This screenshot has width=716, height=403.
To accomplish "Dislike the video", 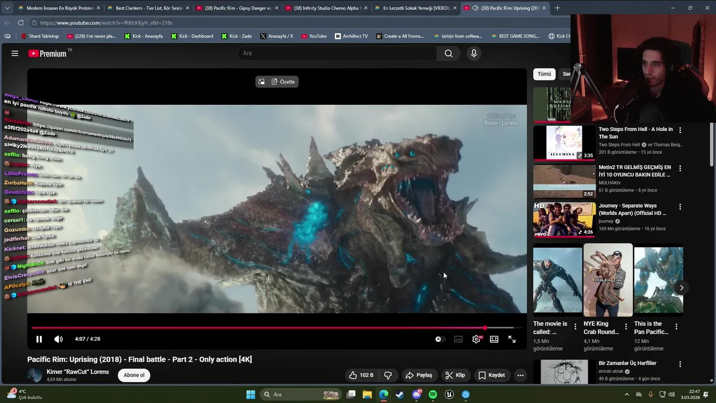I will coord(388,375).
